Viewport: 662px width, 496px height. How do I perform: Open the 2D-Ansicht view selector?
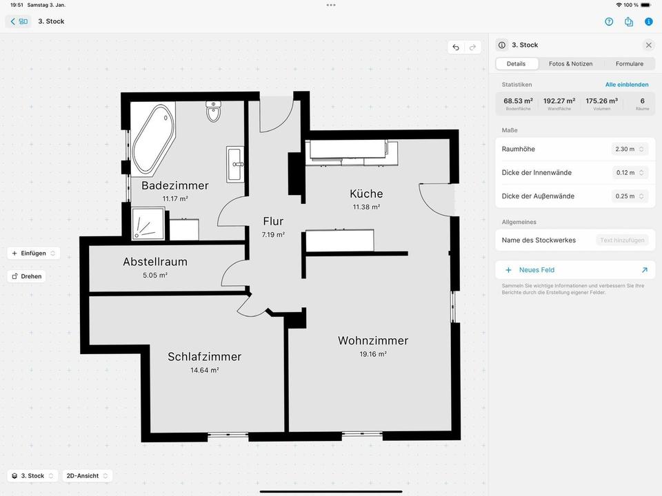[x=87, y=476]
